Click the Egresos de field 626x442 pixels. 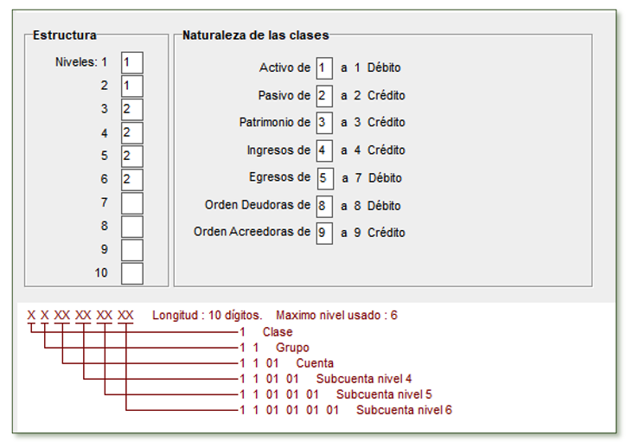click(324, 178)
